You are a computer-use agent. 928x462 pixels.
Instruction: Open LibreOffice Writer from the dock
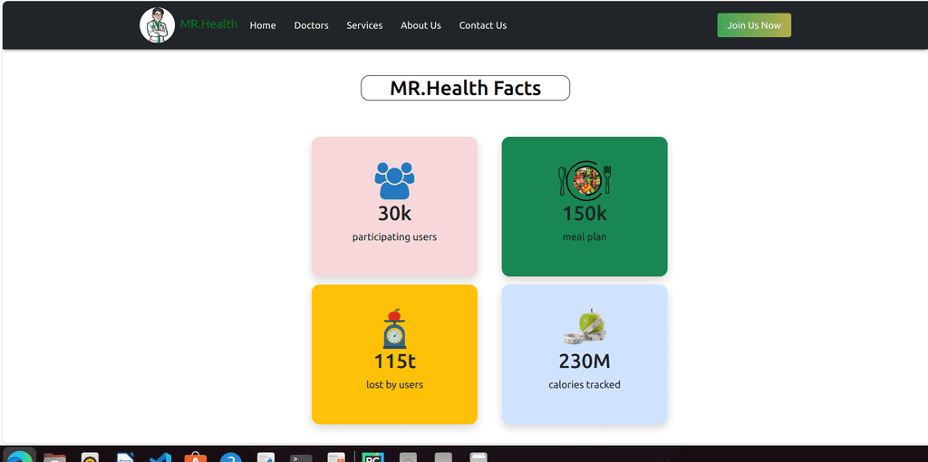tap(125, 457)
